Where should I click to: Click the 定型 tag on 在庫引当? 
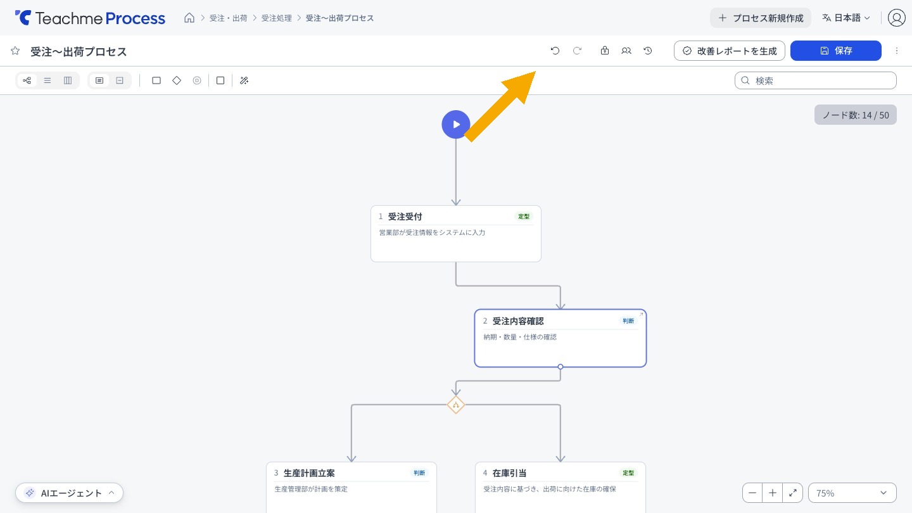(628, 473)
